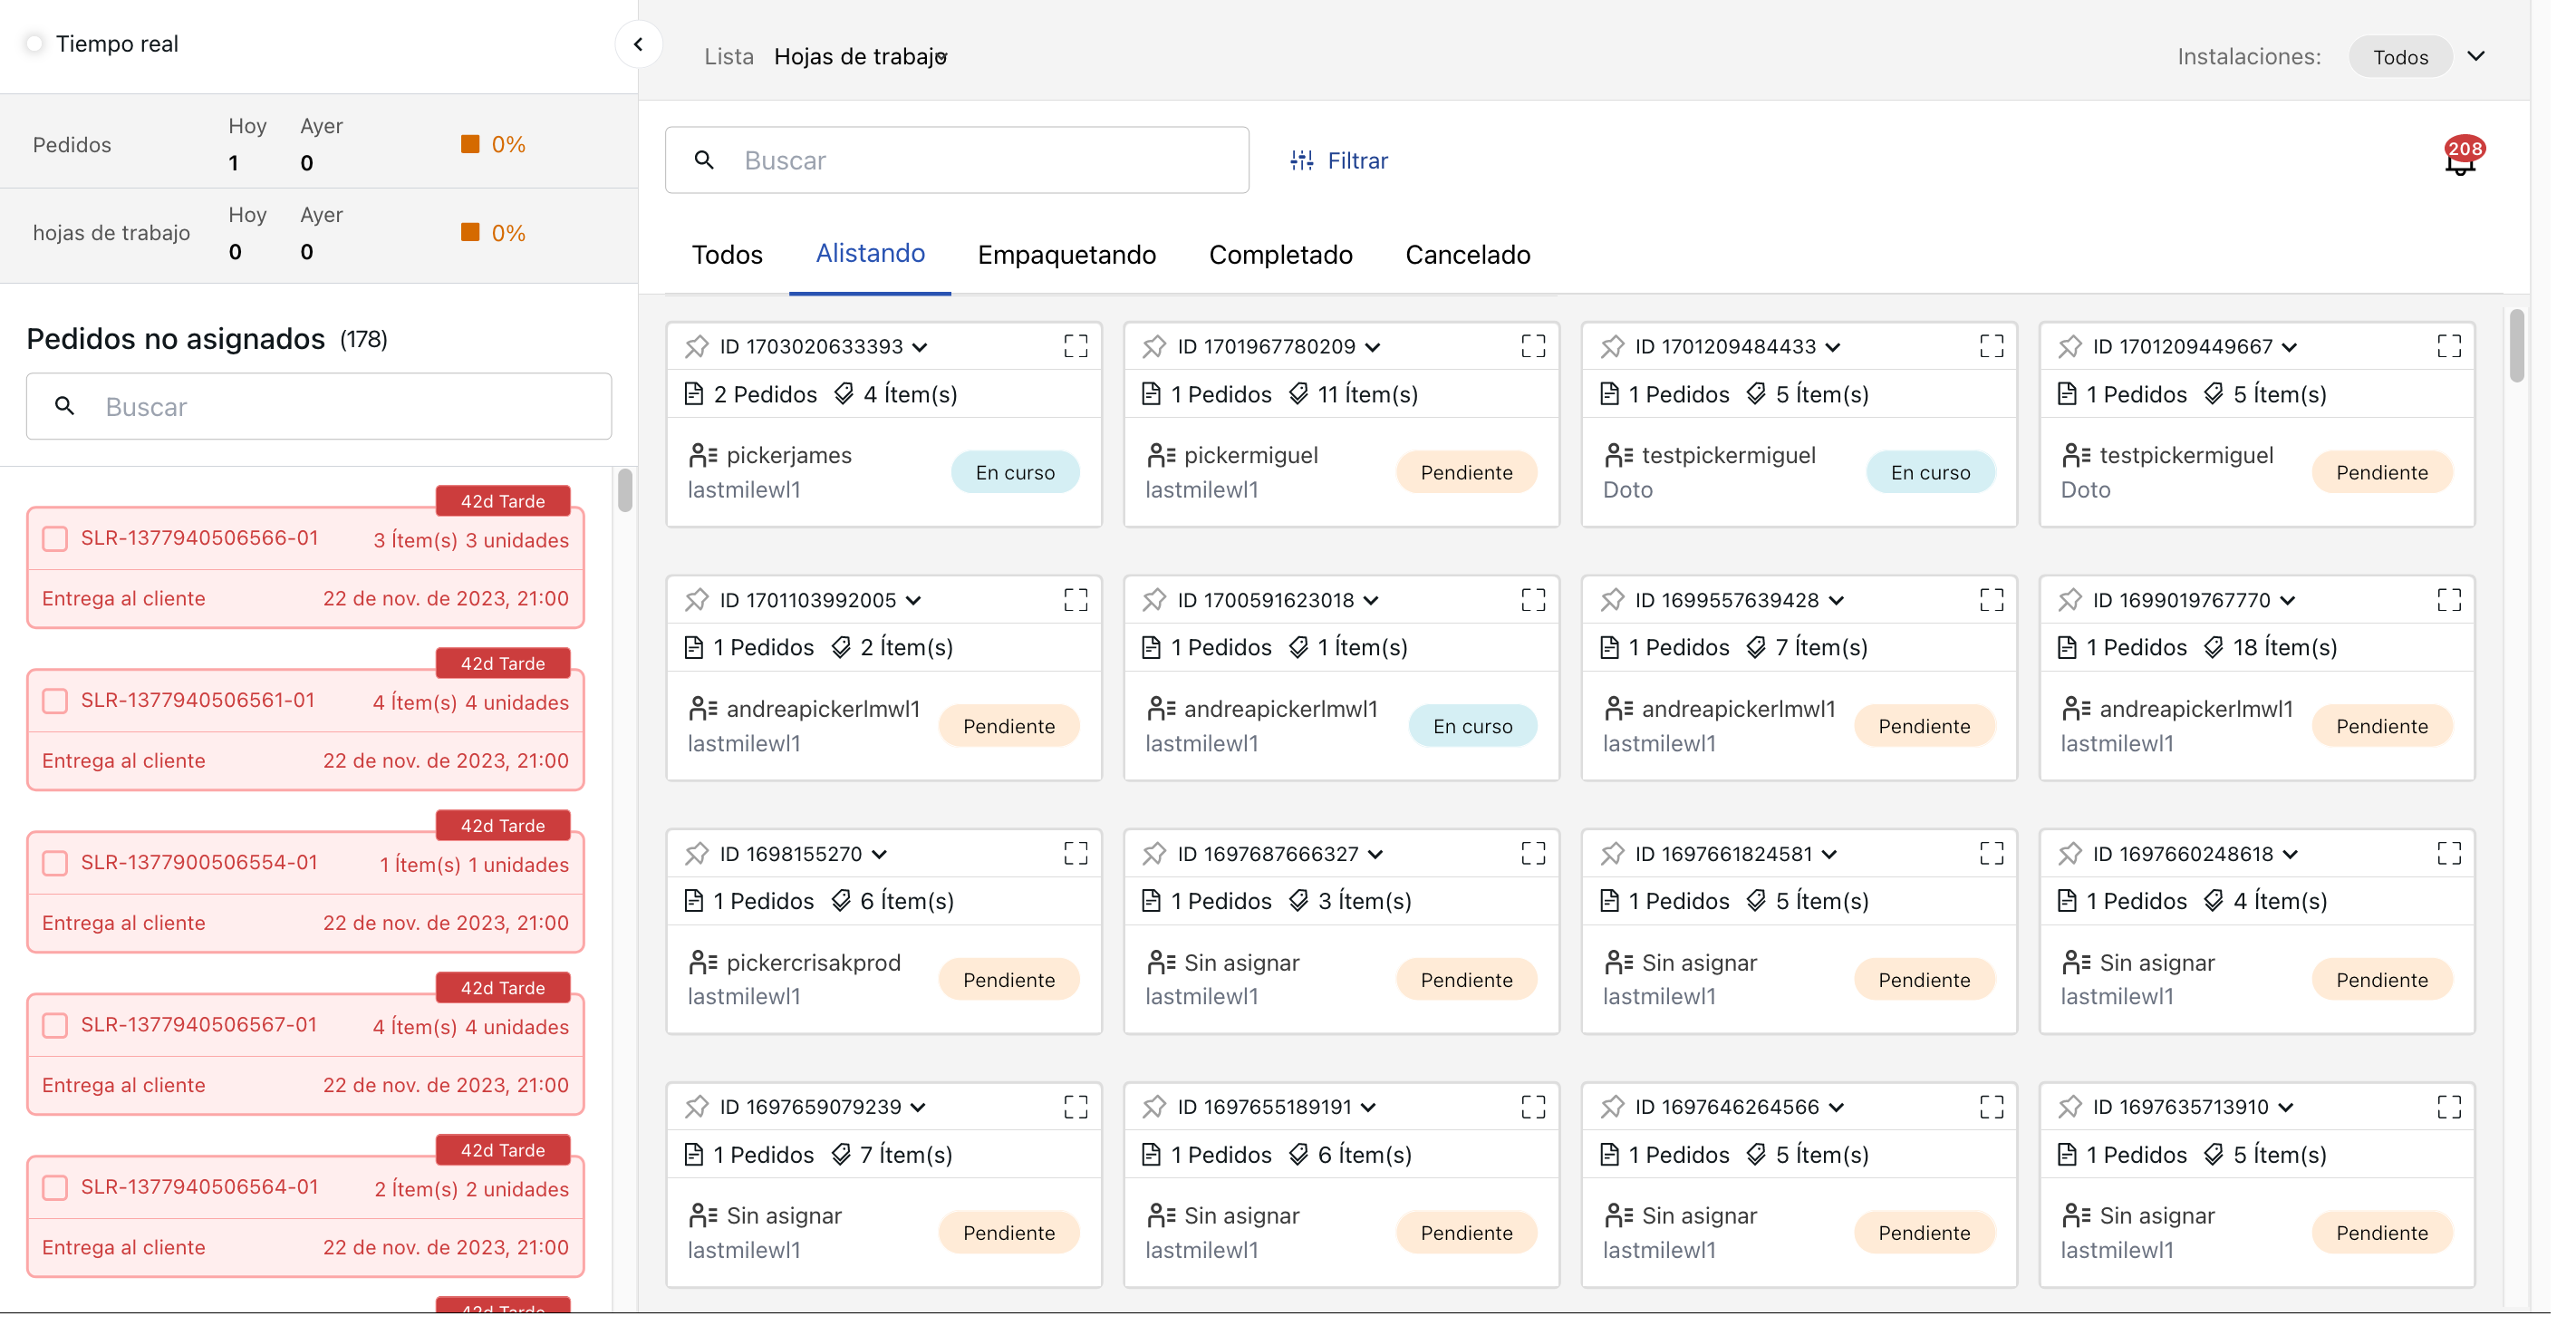Switch to the Cancelado tab
This screenshot has width=2576, height=1326.
(1467, 255)
